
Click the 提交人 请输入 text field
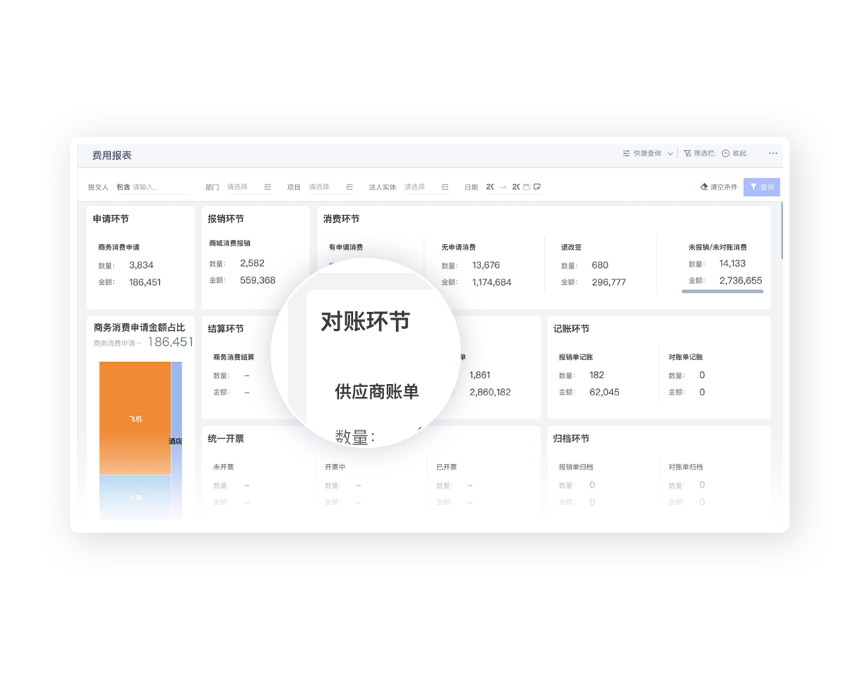coord(160,187)
